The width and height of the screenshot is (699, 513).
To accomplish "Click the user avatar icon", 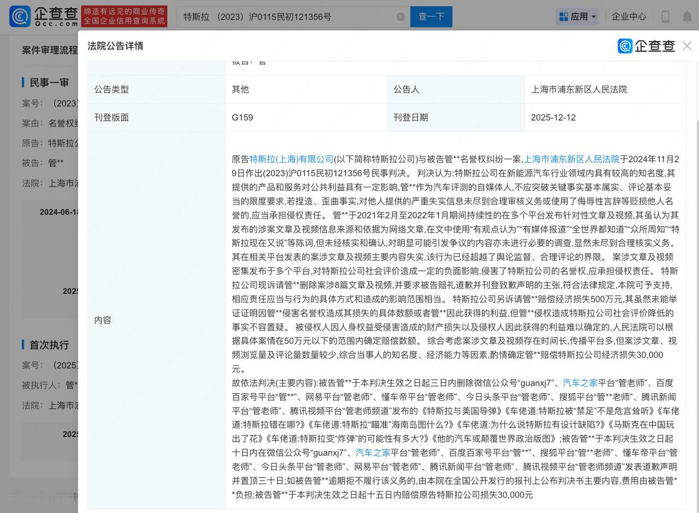I will tap(686, 17).
